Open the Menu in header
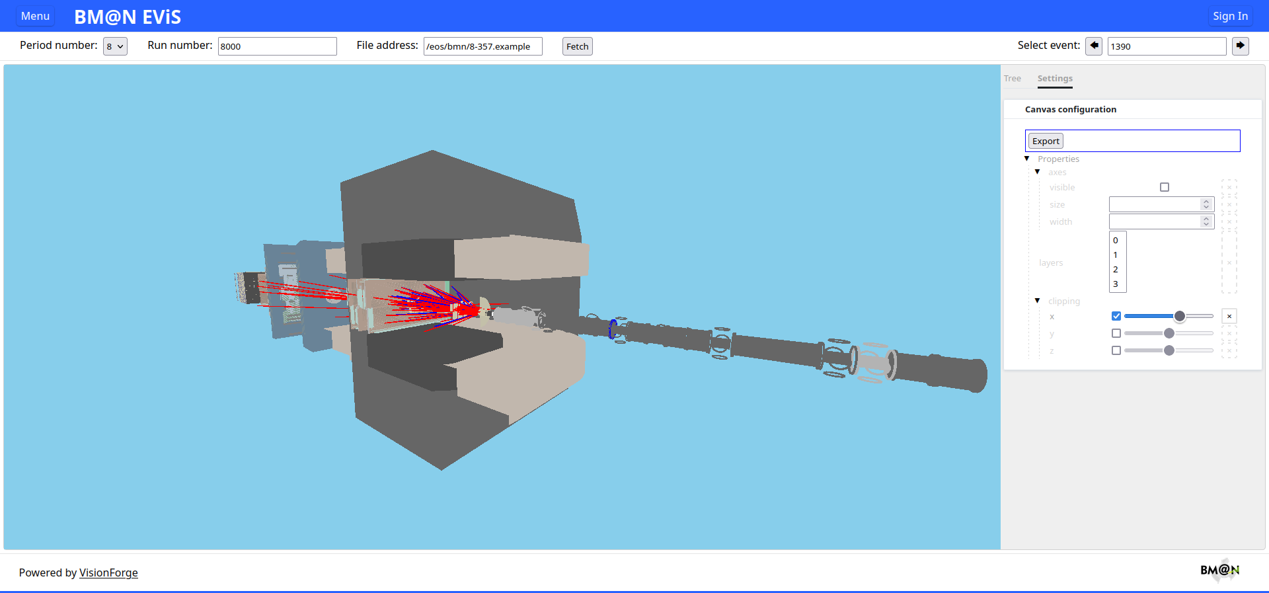Image resolution: width=1269 pixels, height=593 pixels. pos(35,17)
